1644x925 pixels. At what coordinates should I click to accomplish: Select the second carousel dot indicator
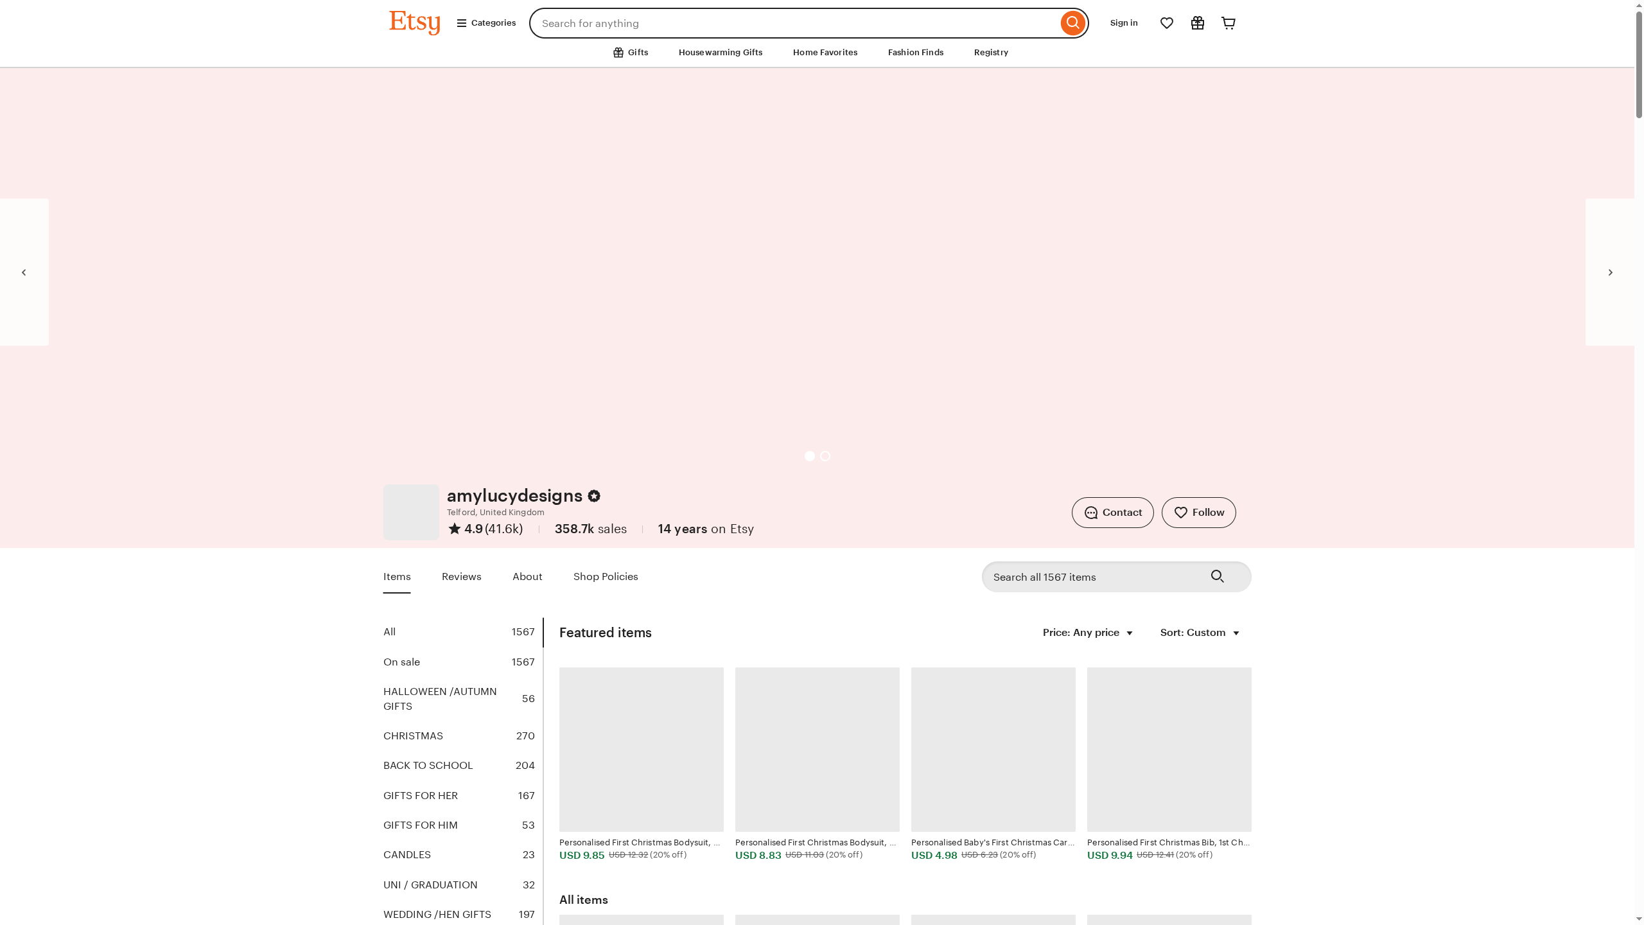tap(825, 456)
